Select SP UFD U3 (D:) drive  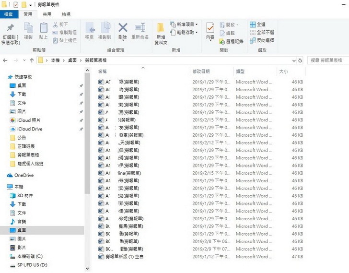(29, 265)
